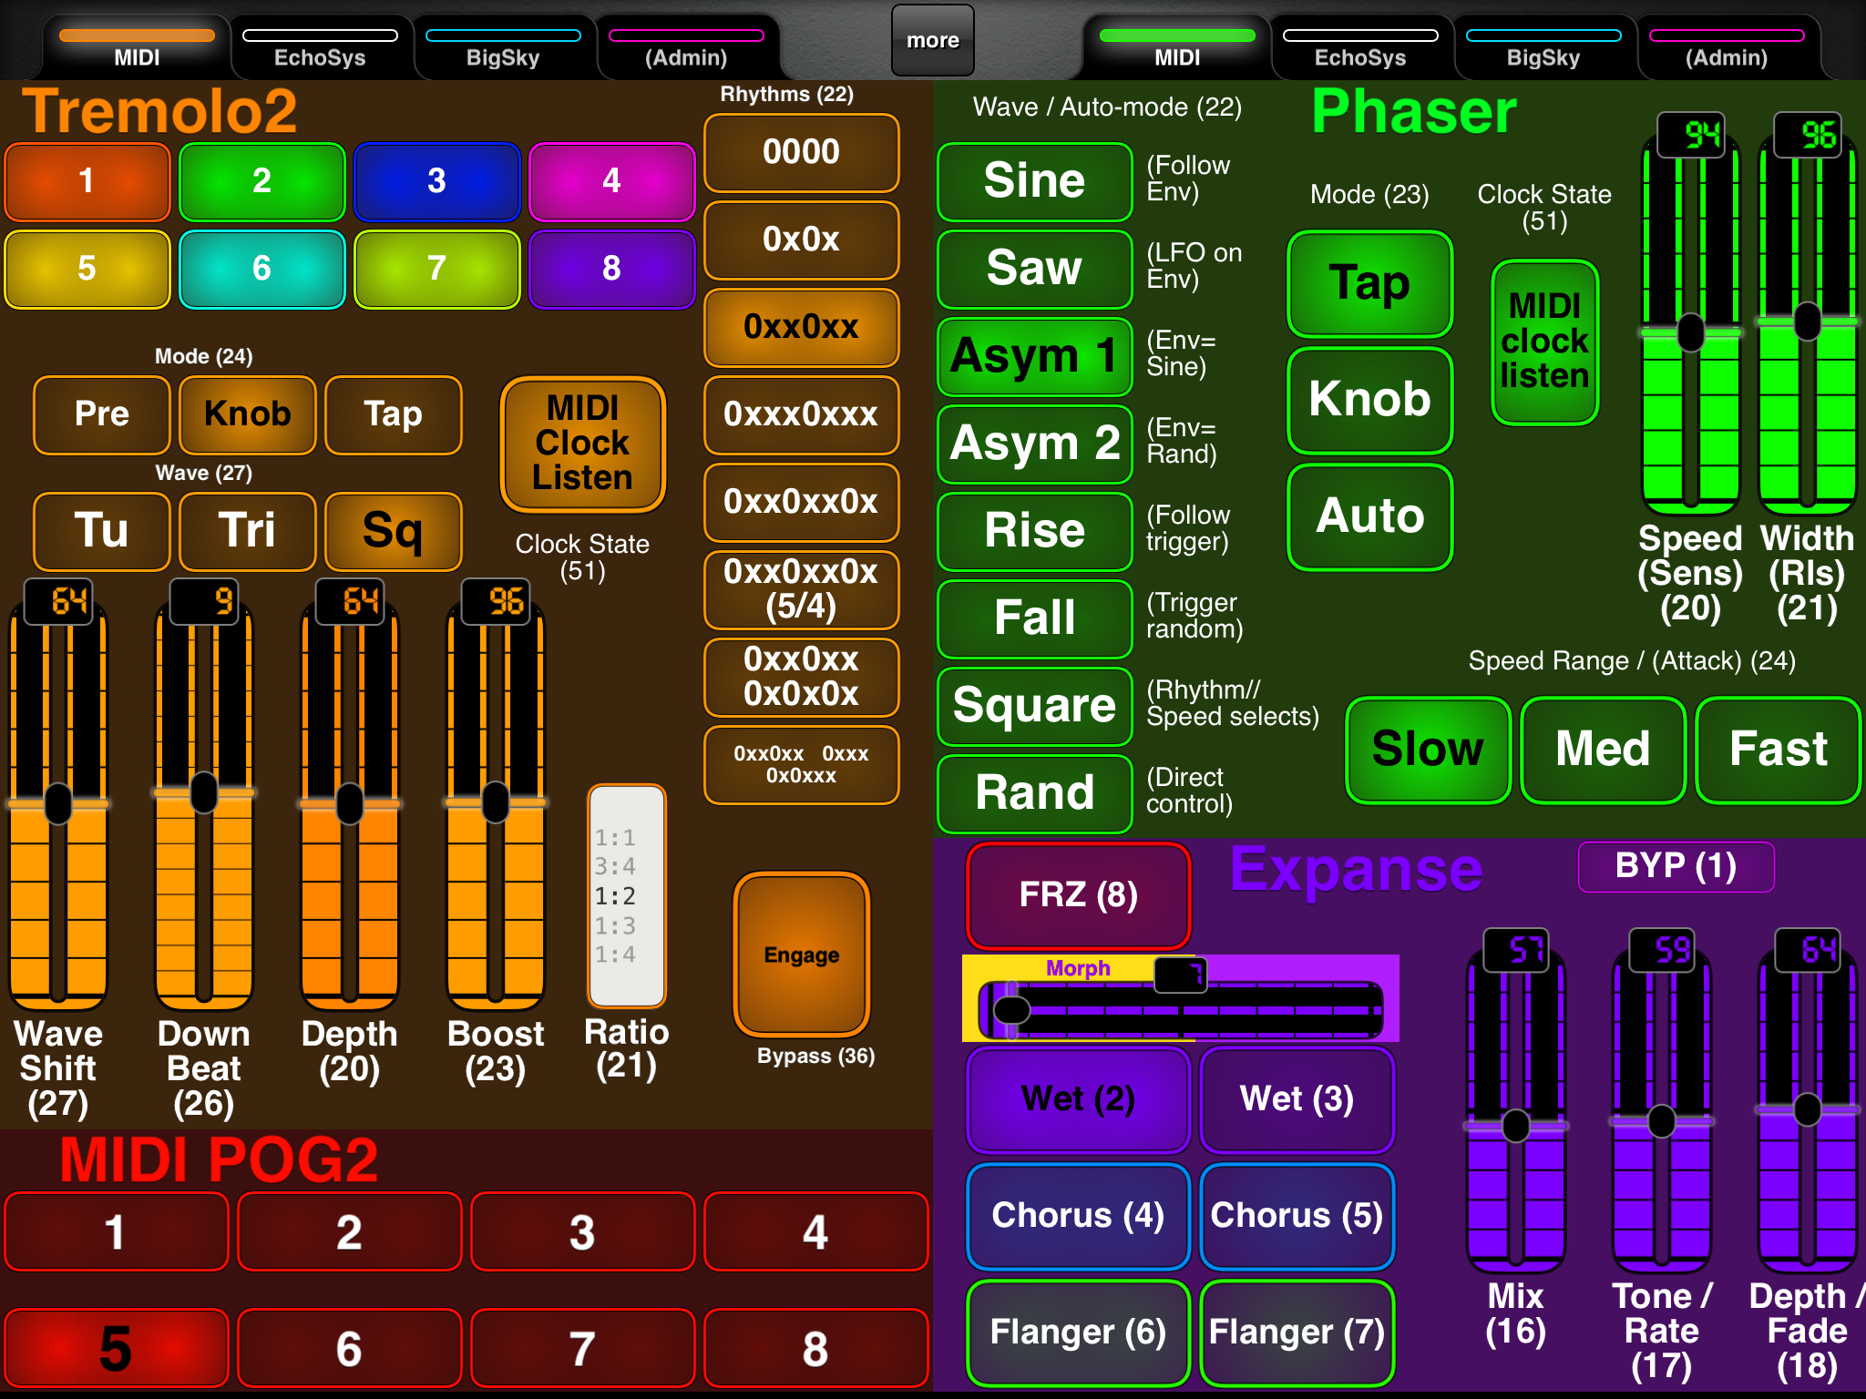Select the Tu wave shape
The height and width of the screenshot is (1399, 1866).
tap(102, 531)
